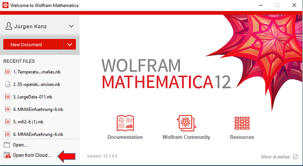The image size is (303, 166).
Task: Open the New Document dropdown arrow
Action: [70, 45]
